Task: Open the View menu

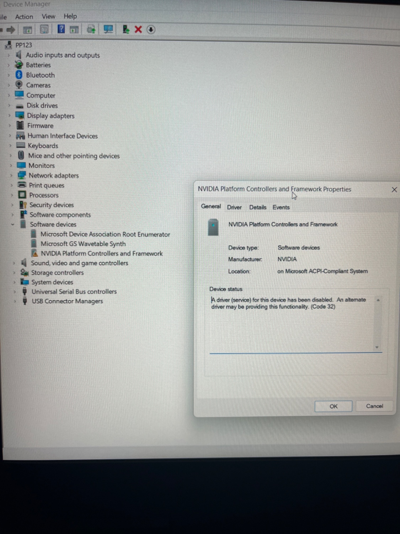Action: (x=48, y=16)
